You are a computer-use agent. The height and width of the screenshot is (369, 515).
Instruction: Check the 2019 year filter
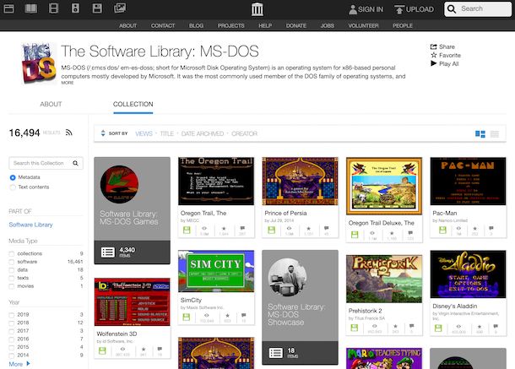pos(12,315)
